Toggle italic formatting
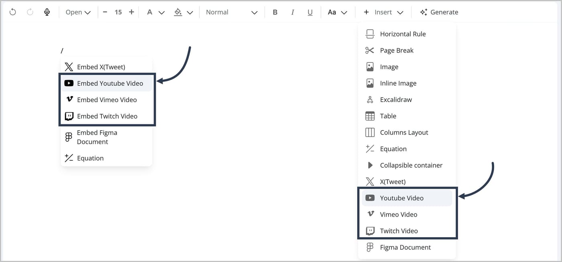This screenshot has width=562, height=262. click(x=293, y=12)
